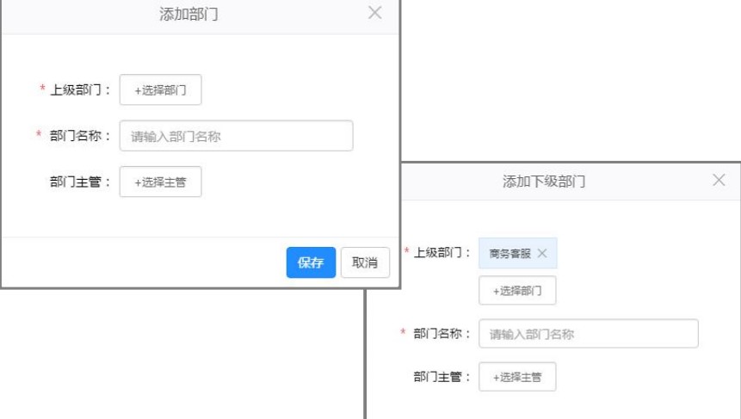Save the new department with 保存
This screenshot has width=741, height=419.
tap(311, 262)
